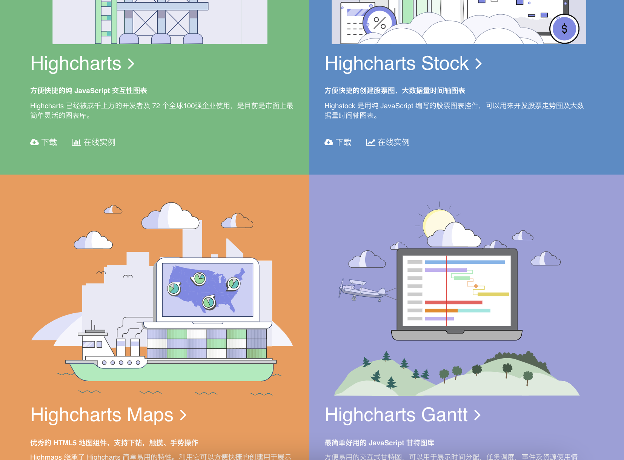Open the Highcharts Stock heading link

[x=403, y=63]
